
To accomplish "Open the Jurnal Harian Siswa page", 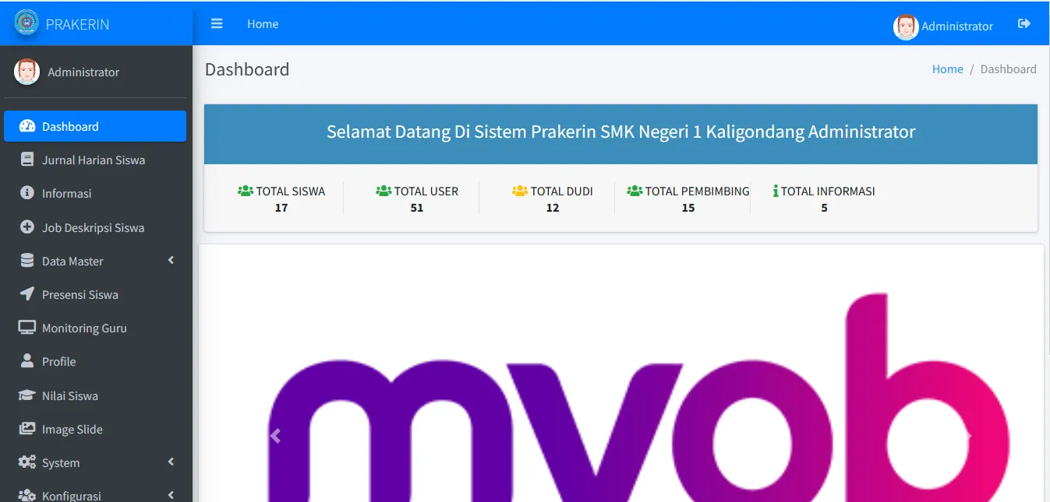I will point(93,160).
